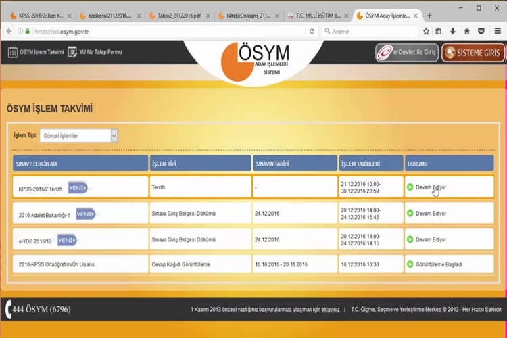
Task: Click green status icon for KPSS-2016/2 Tercih
Action: pos(410,187)
